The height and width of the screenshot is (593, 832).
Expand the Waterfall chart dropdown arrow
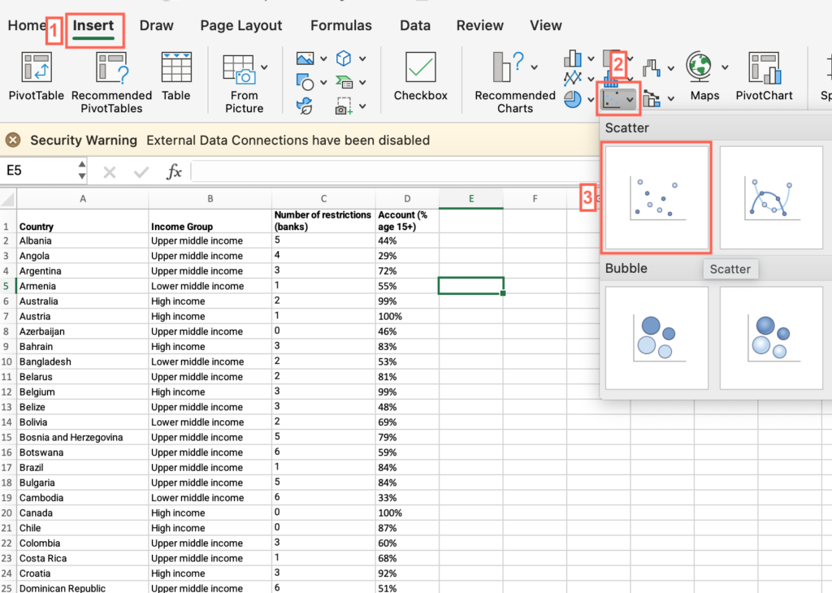(671, 68)
